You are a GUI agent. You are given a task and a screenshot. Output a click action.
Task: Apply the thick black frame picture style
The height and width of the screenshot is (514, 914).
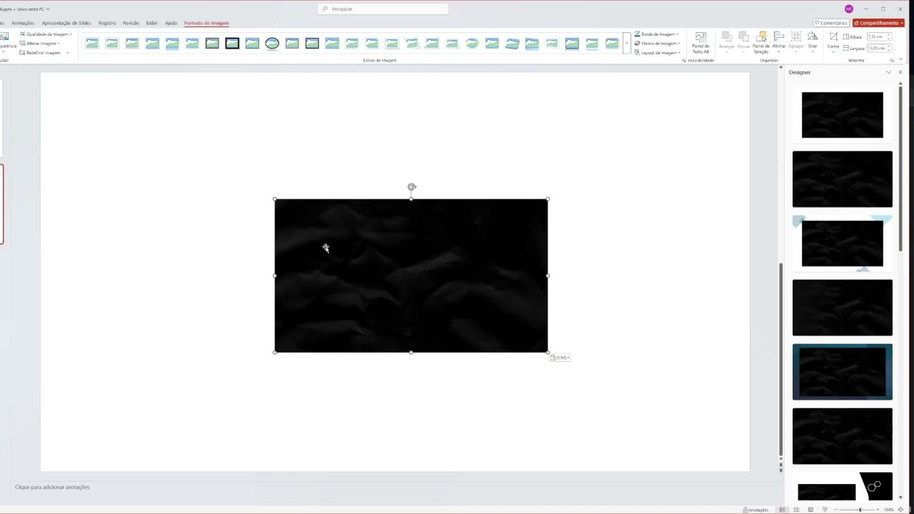pyautogui.click(x=232, y=44)
